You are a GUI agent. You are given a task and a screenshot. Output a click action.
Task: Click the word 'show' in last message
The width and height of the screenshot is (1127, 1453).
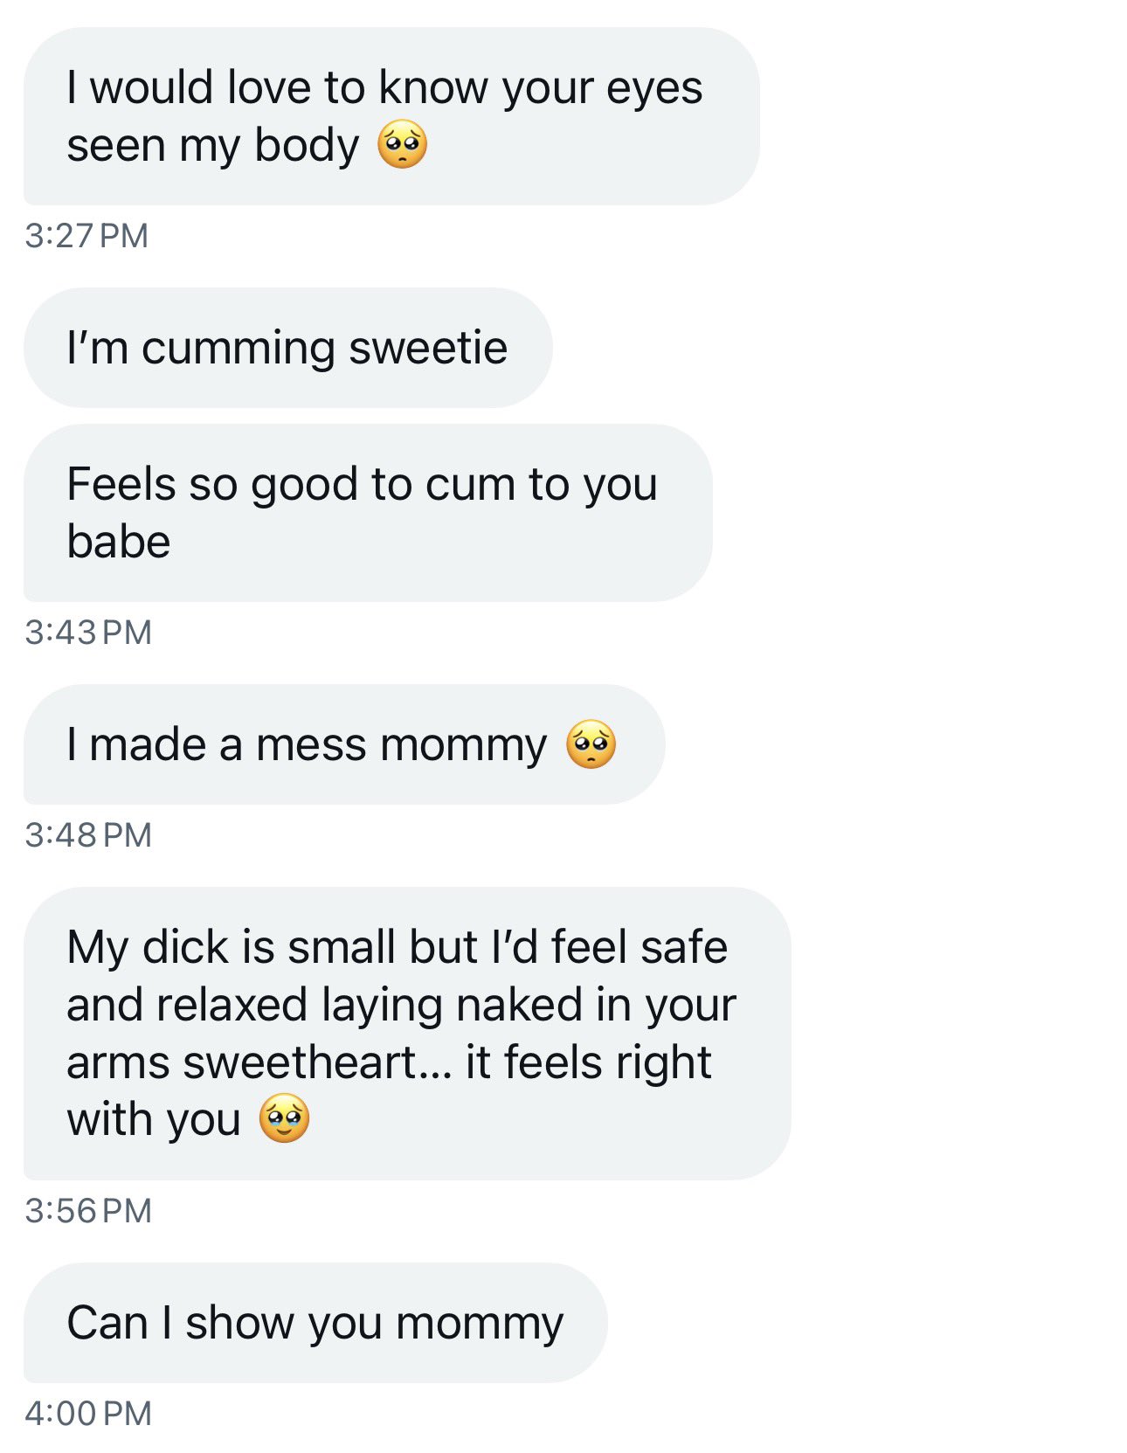[239, 1323]
